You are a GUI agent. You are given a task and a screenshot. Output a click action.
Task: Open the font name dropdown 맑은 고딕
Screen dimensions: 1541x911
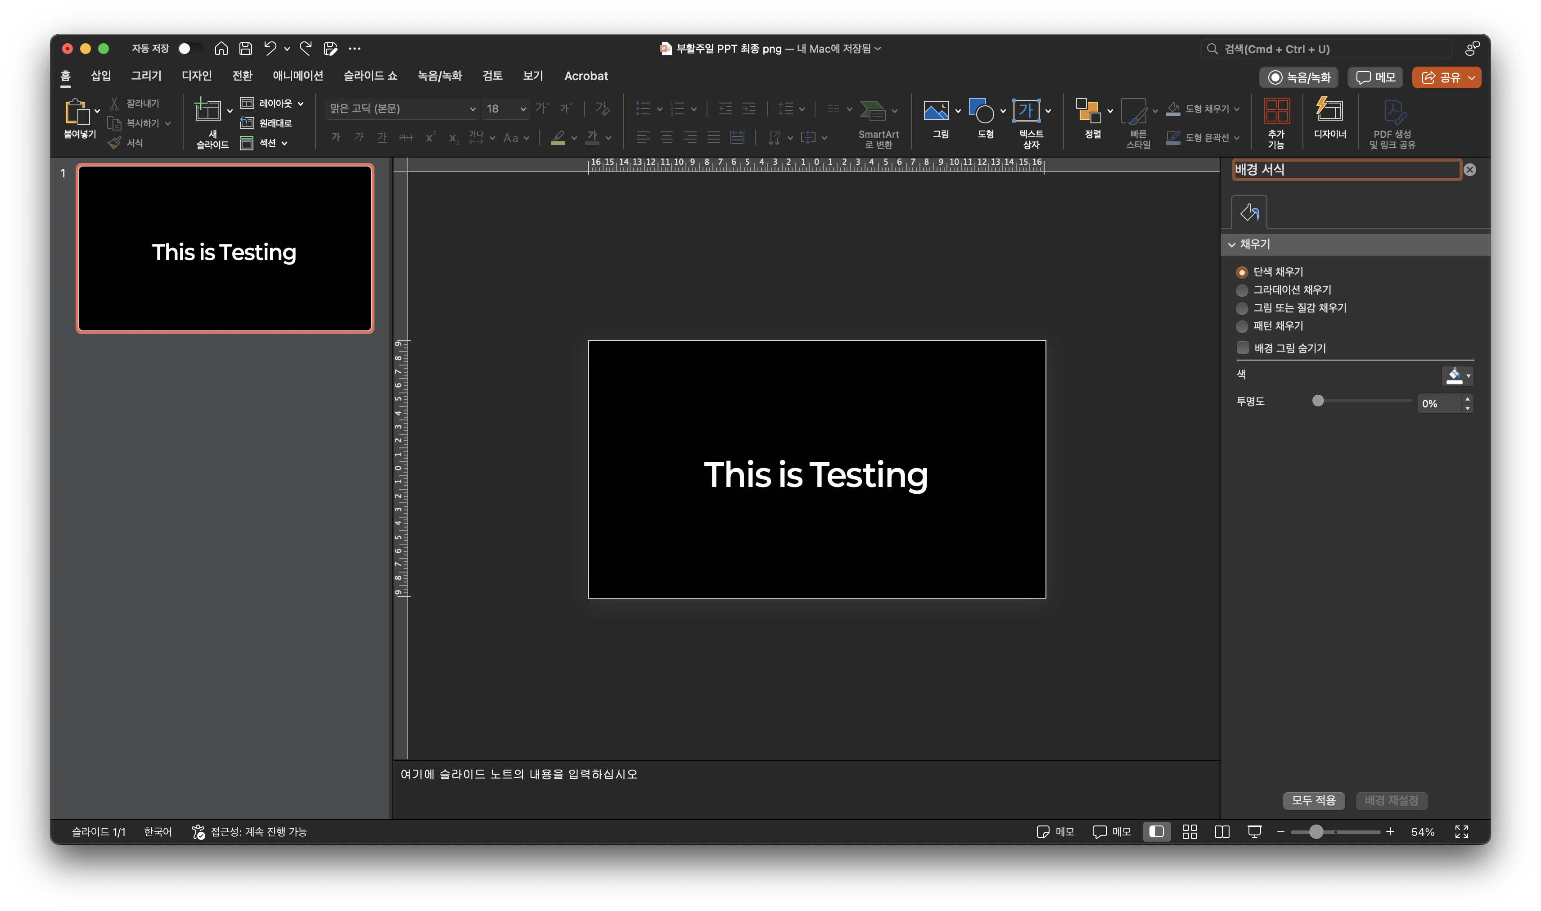[472, 108]
